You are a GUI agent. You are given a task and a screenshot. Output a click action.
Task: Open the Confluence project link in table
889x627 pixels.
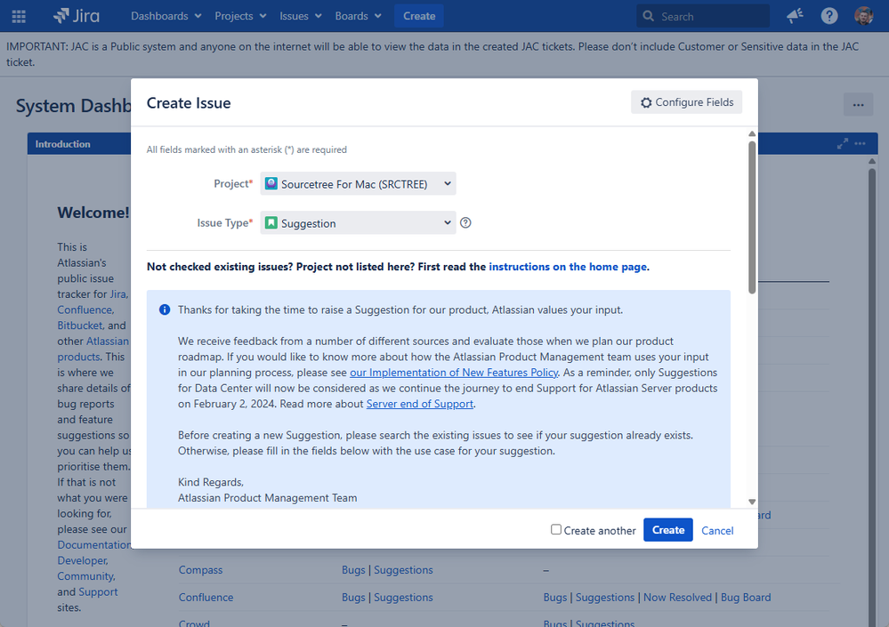pyautogui.click(x=206, y=597)
